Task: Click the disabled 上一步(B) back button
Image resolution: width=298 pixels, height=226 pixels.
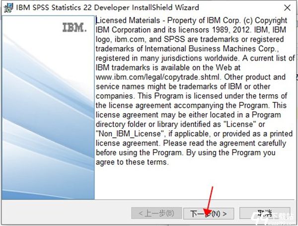Action: [156, 213]
